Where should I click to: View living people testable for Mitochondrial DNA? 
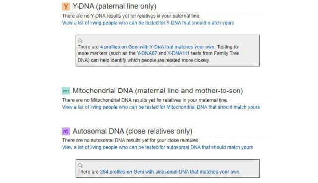(161, 107)
